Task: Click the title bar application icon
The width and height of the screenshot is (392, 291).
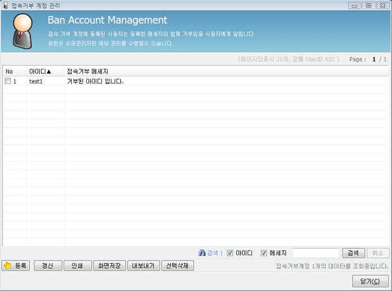Action: coord(6,5)
